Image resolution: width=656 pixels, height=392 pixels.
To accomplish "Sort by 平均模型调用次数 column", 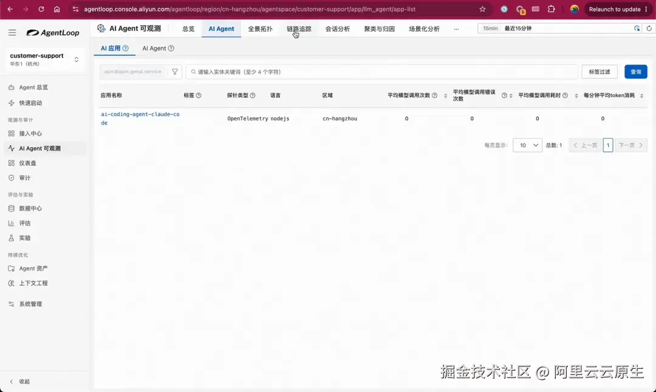I will (x=445, y=95).
